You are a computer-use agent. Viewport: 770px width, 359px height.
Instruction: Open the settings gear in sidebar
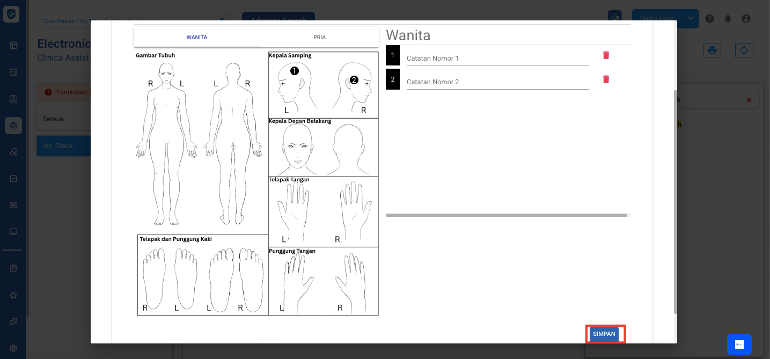click(x=13, y=348)
